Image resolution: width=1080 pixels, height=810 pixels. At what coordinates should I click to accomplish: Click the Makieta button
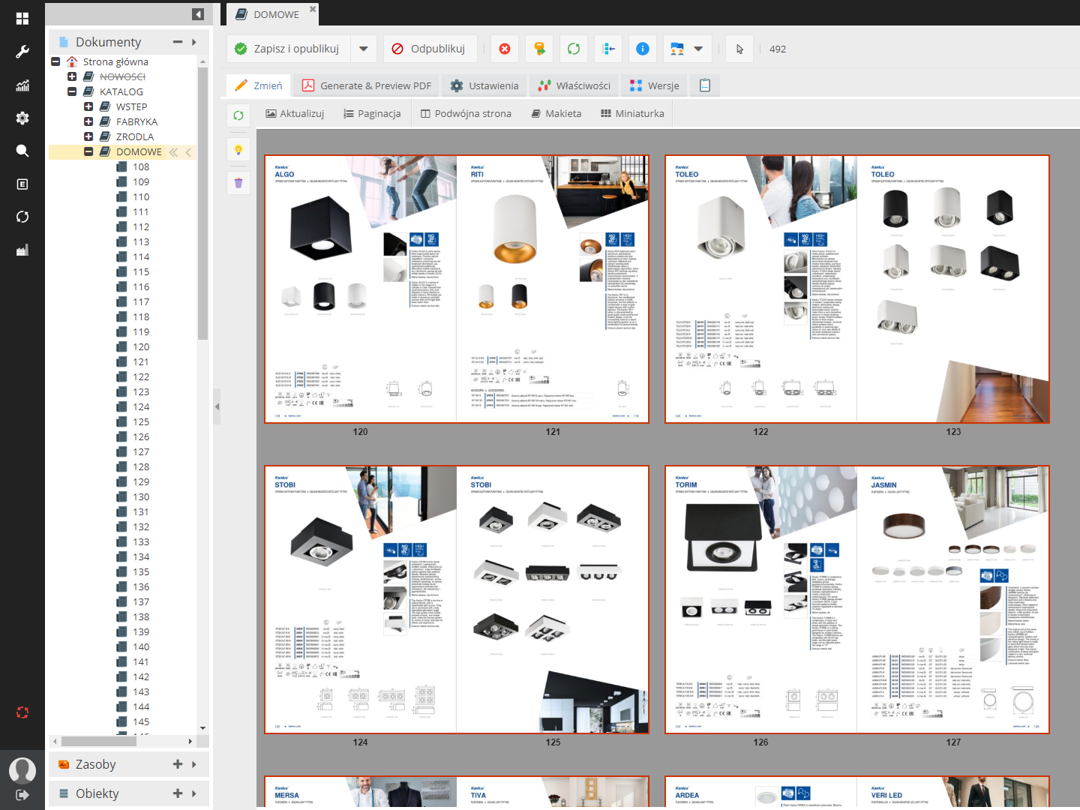click(556, 113)
